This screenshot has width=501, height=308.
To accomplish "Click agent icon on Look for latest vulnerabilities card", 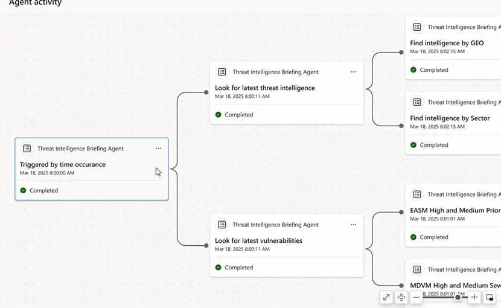I will [222, 225].
